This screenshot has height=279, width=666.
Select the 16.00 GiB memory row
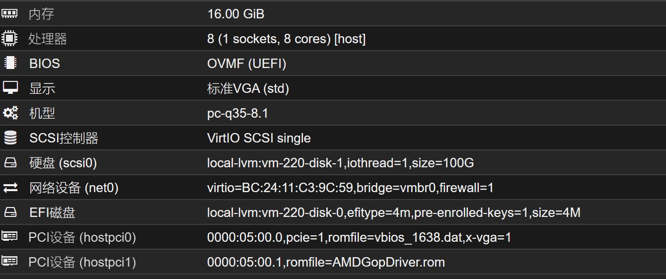tap(333, 13)
